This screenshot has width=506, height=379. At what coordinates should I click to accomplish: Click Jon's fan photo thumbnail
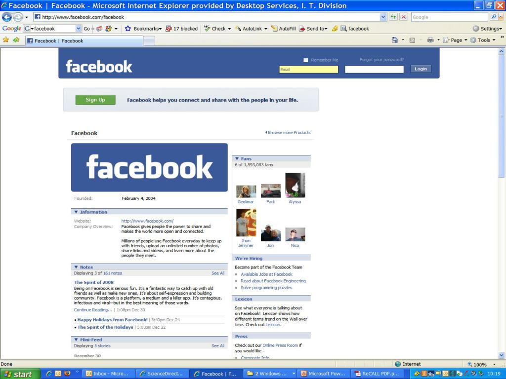[270, 233]
